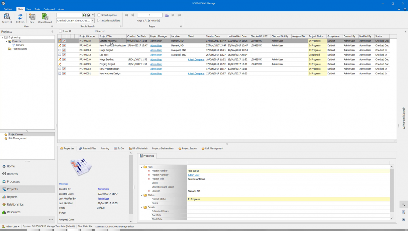Open the Dashboard ribbon tab

pyautogui.click(x=49, y=9)
